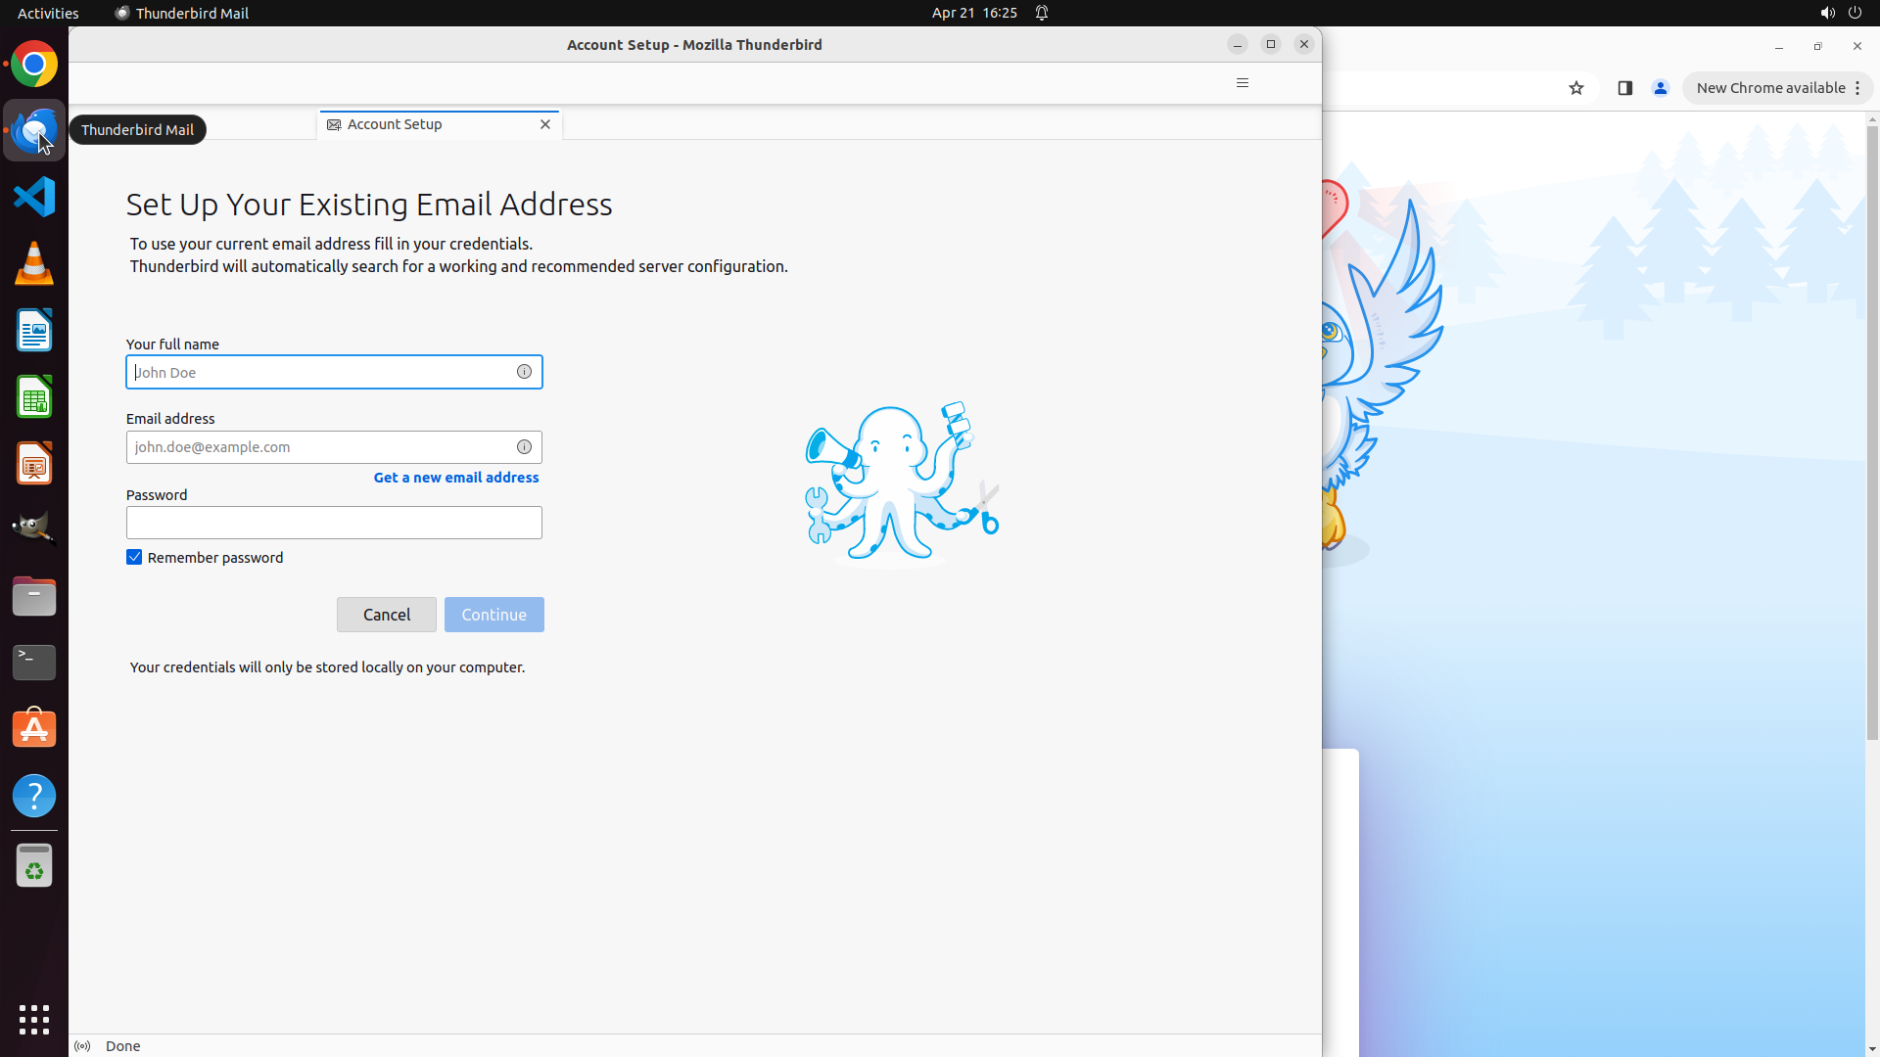Open Chrome side panel icon

click(1625, 88)
